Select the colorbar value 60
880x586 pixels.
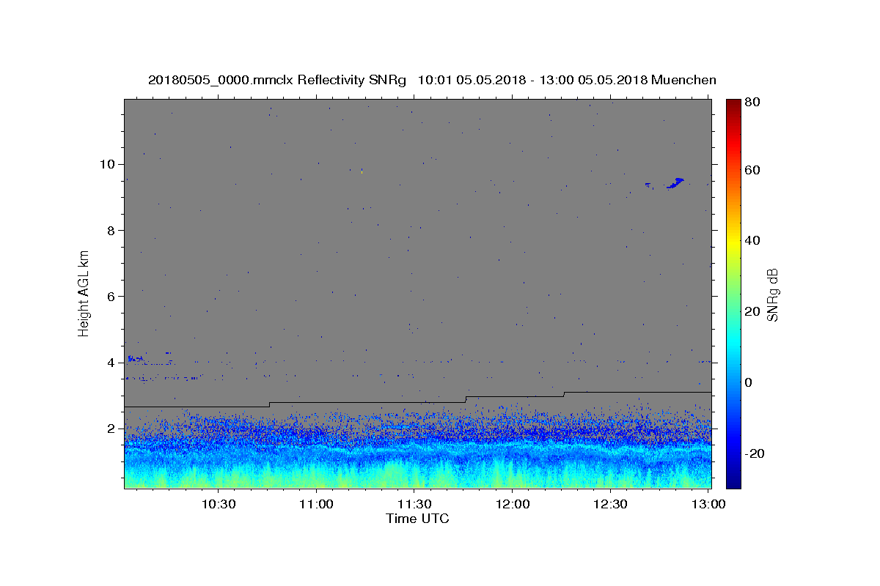coord(754,170)
